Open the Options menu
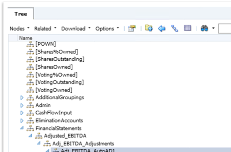Viewport: 231px width, 152px height. 107,29
